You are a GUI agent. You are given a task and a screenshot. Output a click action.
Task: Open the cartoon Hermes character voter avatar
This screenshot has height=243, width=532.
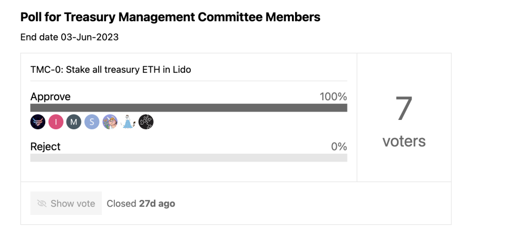(110, 122)
